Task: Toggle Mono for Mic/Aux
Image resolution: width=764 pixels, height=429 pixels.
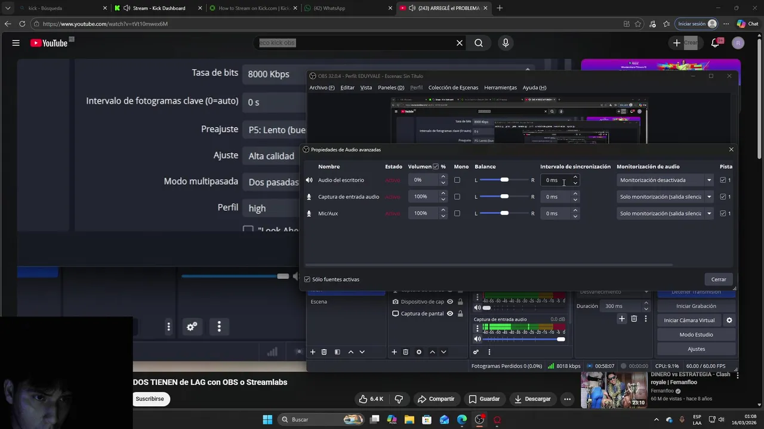Action: [x=457, y=213]
